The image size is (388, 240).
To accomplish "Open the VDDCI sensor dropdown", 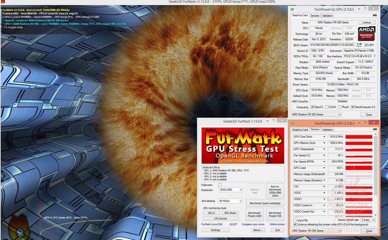I will (x=324, y=199).
